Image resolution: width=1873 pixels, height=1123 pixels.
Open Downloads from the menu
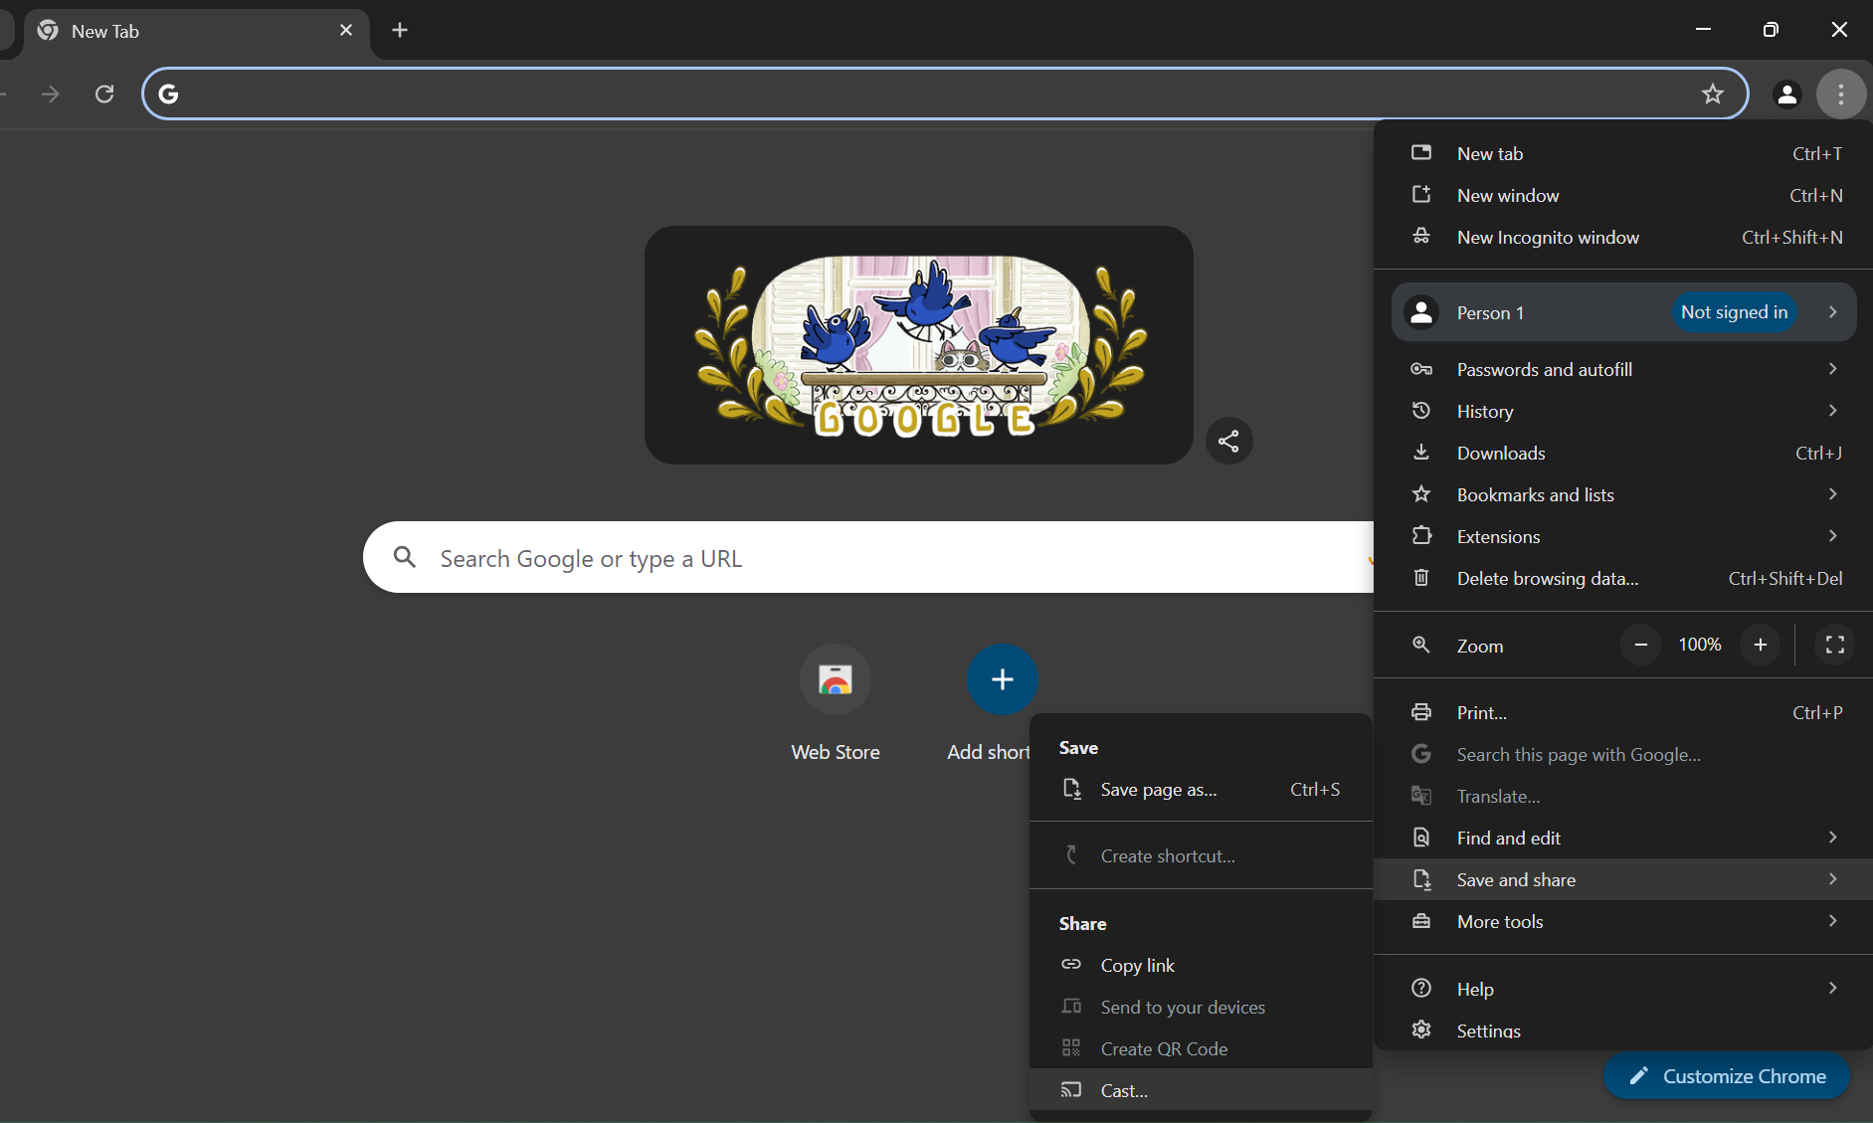click(1623, 453)
